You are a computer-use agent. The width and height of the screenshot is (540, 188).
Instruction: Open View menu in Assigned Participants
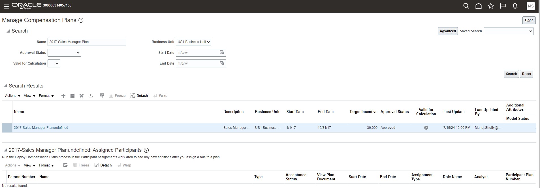tap(30, 165)
